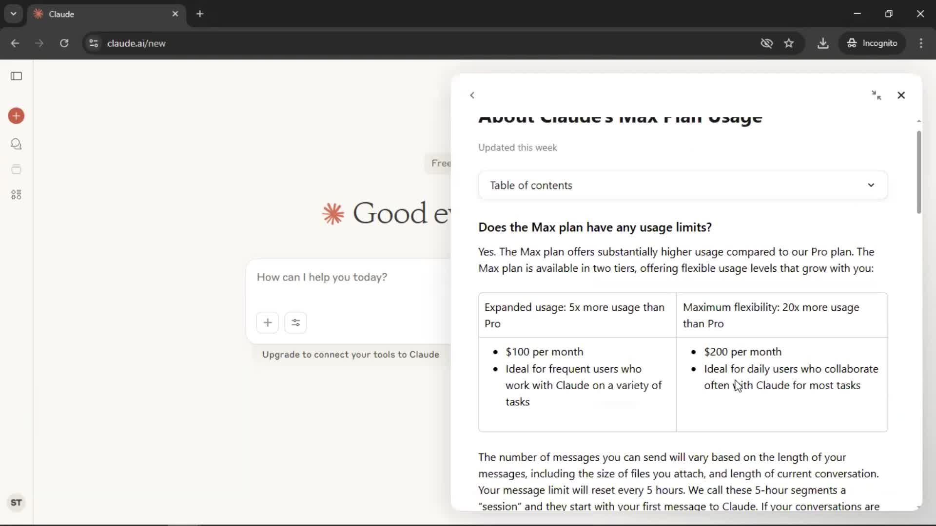This screenshot has height=526, width=936.
Task: Click the 'Expanded usage: 5x more usage than Pro' cell
Action: click(577, 315)
